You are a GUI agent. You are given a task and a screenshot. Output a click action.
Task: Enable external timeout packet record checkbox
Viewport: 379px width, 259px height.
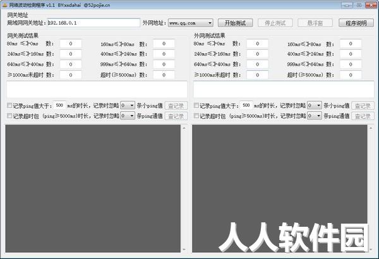tap(196, 116)
